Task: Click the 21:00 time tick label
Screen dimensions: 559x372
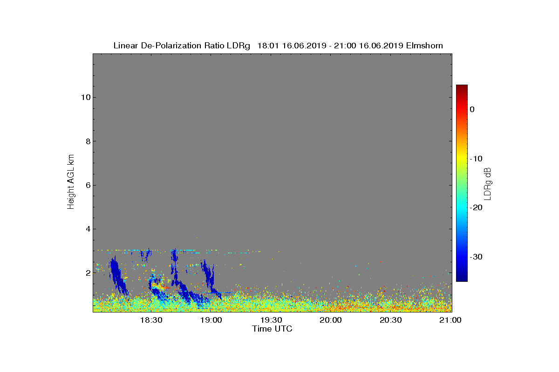Action: [x=450, y=320]
